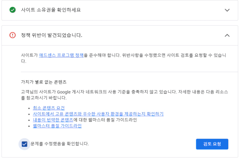240x159 pixels.
Task: Visit the last 웹마스터 품질 가이드라인 link
Action: 57,126
